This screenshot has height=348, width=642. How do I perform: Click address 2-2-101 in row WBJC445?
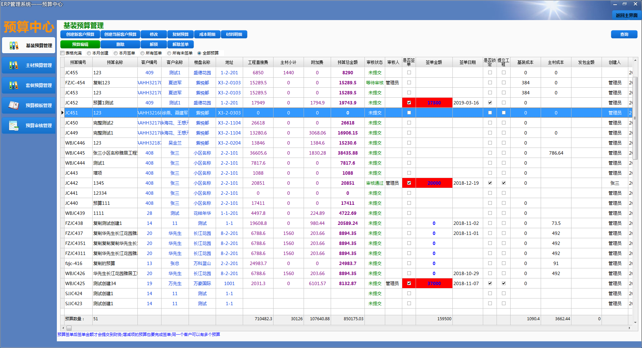tap(229, 153)
